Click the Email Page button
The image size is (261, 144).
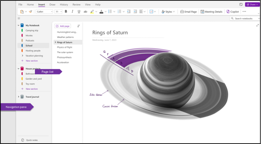[189, 12]
